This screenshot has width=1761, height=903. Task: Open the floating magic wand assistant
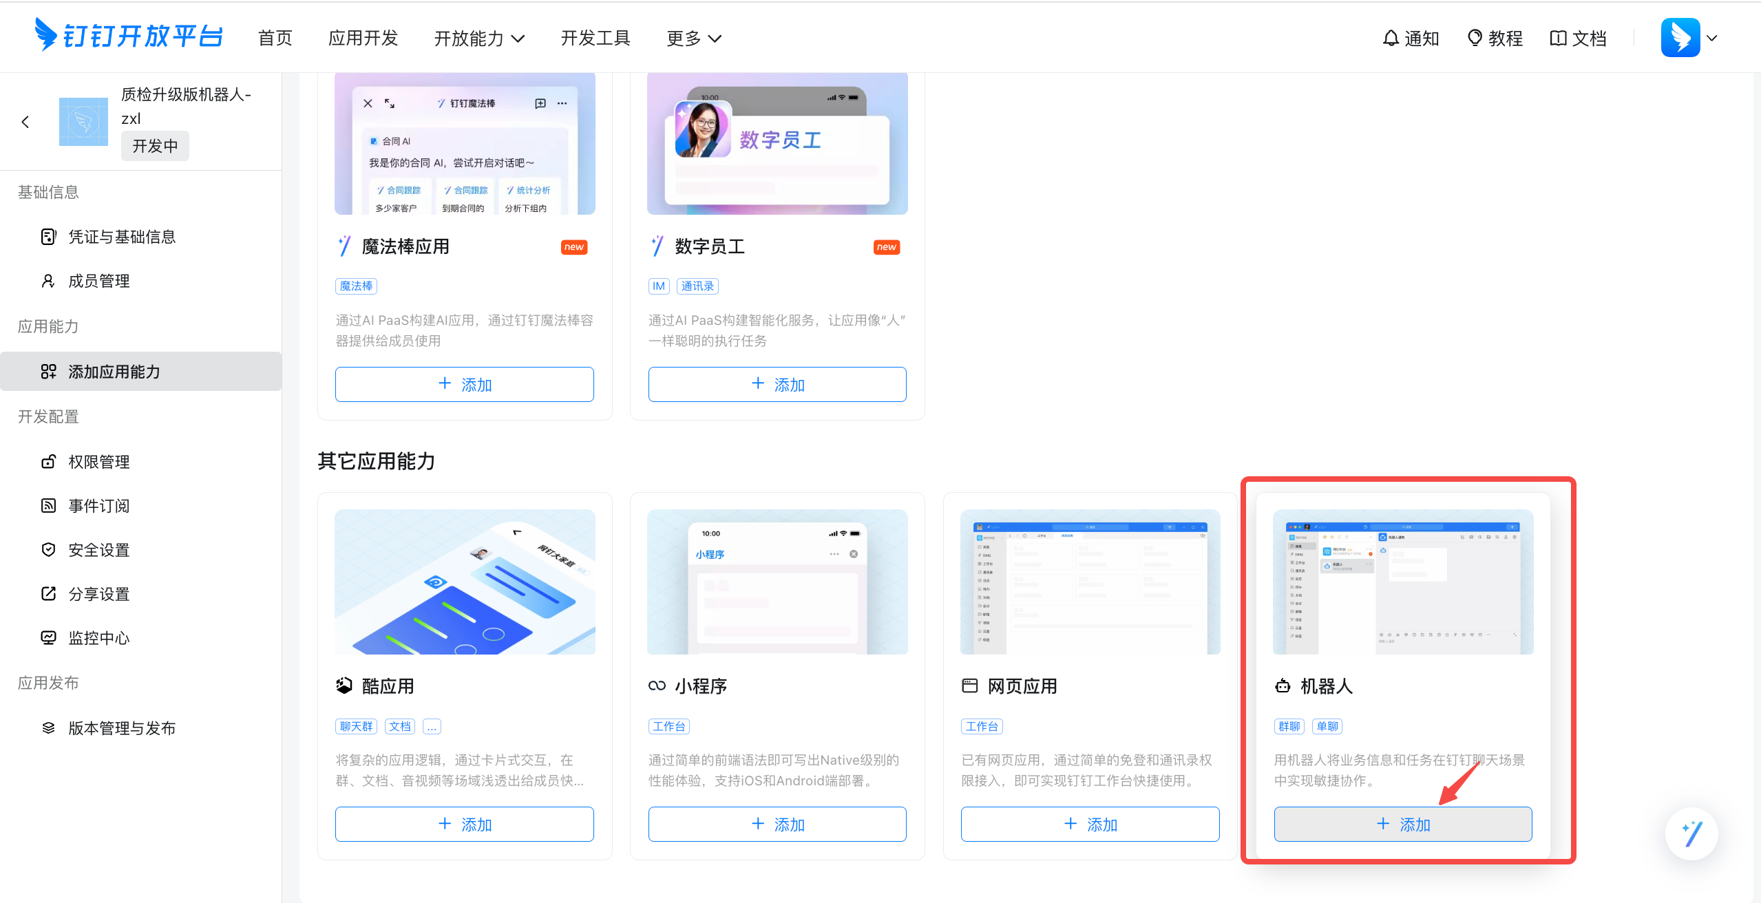click(1691, 833)
